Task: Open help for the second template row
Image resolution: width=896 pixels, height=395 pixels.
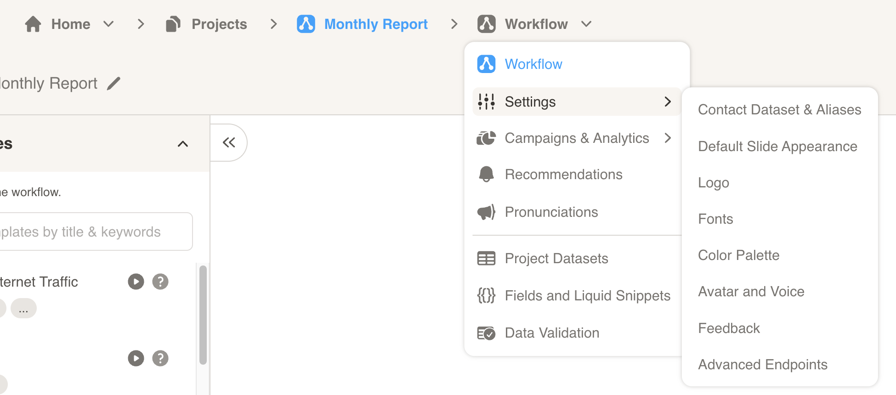Action: (160, 358)
